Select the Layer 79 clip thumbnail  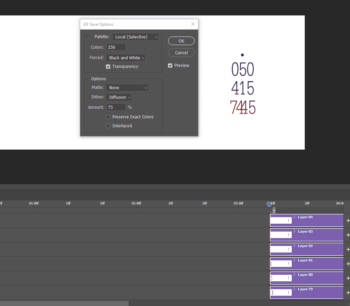point(281,293)
